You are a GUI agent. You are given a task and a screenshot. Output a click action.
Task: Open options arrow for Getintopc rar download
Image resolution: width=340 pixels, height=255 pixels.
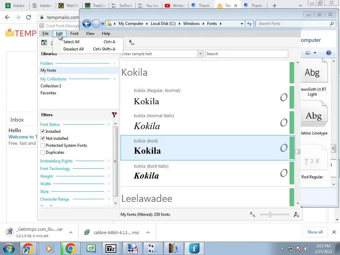click(x=71, y=232)
